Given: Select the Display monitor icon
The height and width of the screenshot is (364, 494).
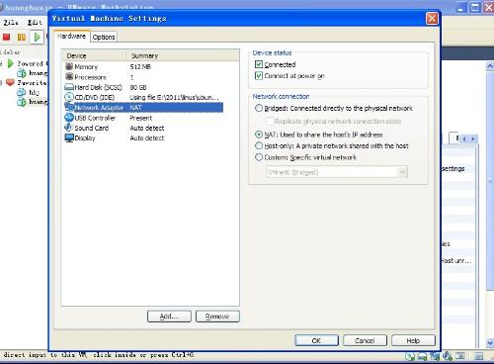Looking at the screenshot, I should [x=69, y=137].
